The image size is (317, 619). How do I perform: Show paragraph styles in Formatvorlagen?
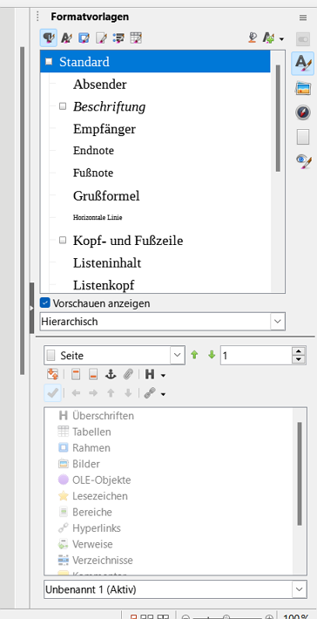click(x=49, y=37)
